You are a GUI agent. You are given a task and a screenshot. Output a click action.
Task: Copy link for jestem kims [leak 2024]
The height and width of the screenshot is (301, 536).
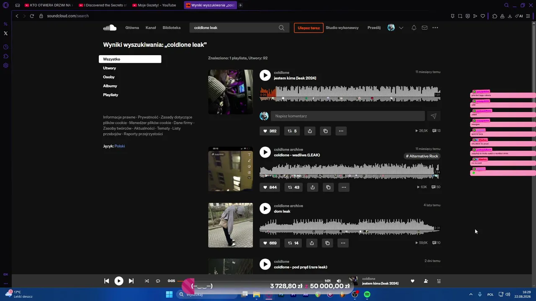tap(325, 131)
